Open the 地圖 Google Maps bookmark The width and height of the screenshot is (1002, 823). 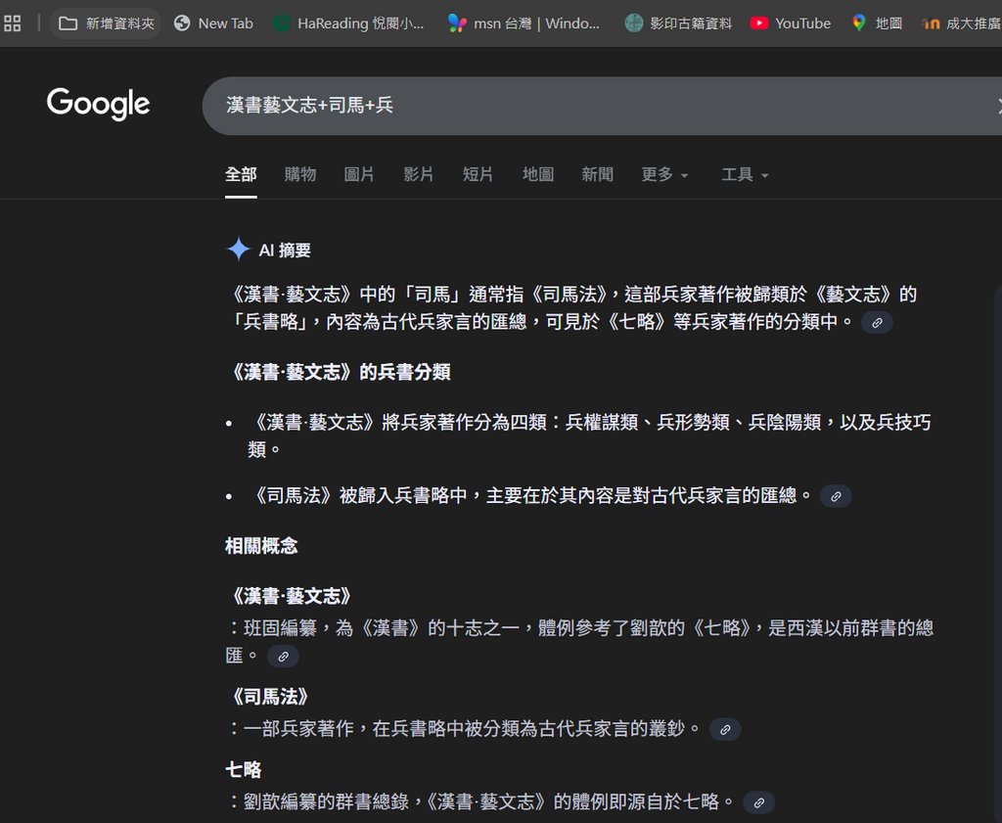877,23
